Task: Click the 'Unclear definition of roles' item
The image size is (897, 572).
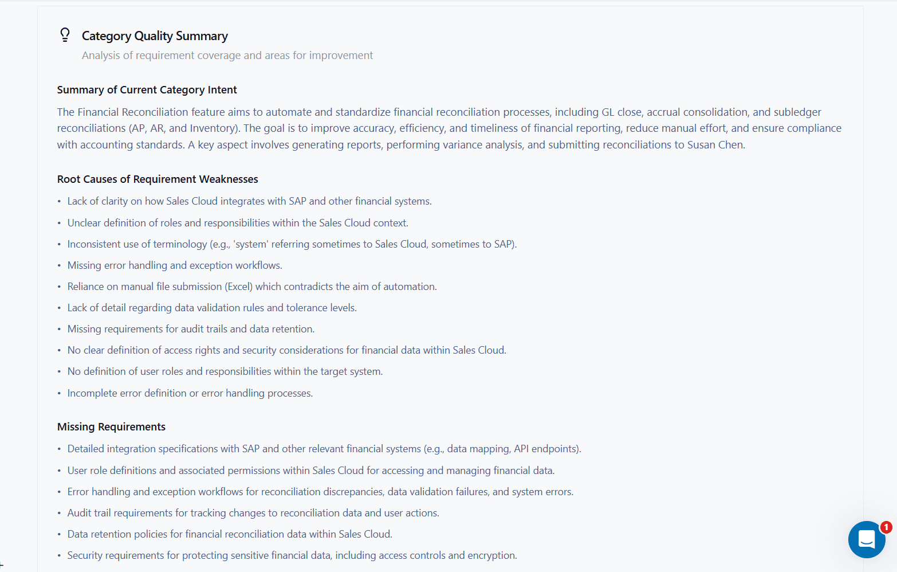Action: (x=238, y=222)
